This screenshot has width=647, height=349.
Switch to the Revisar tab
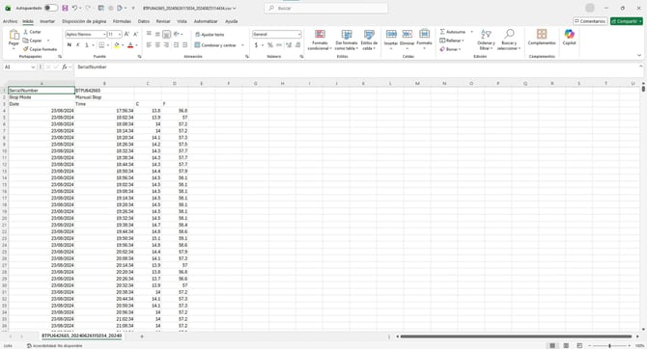[x=163, y=21]
